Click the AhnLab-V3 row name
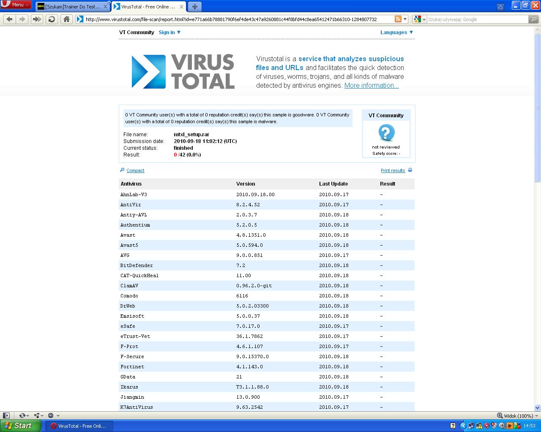The width and height of the screenshot is (541, 432). tap(134, 194)
